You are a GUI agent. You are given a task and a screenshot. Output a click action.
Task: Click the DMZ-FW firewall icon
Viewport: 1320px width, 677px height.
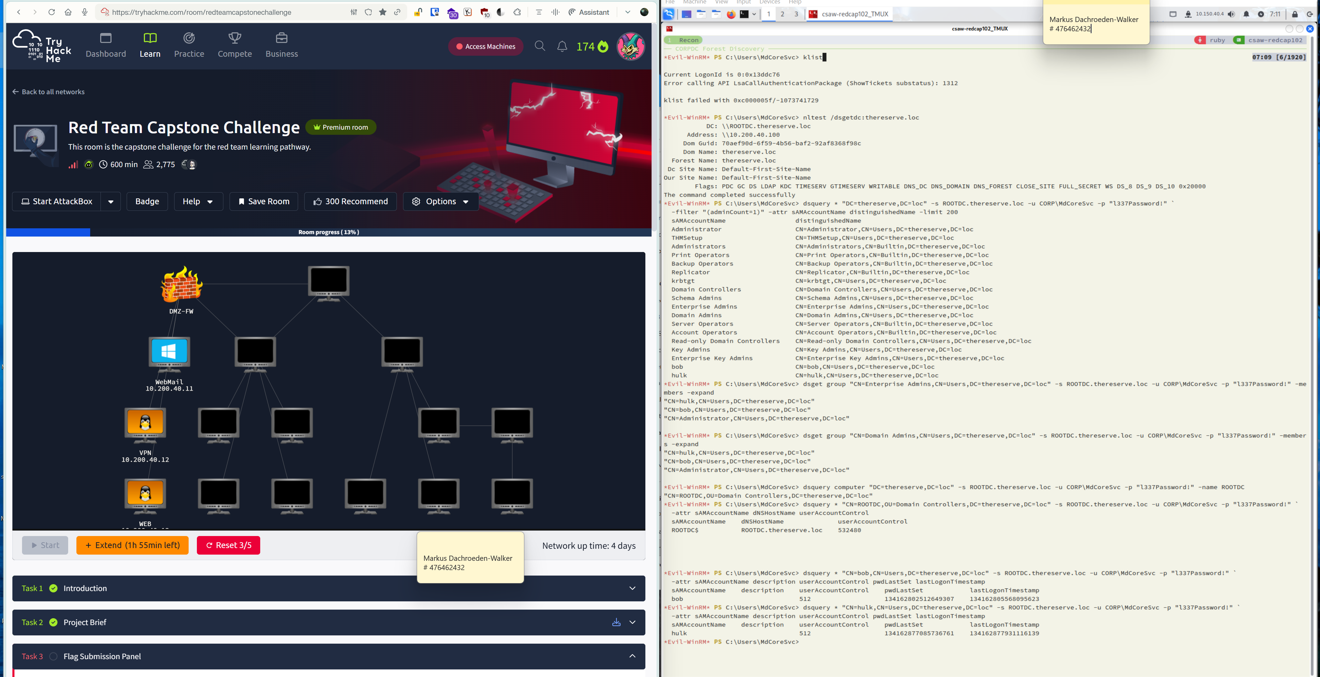click(x=181, y=284)
